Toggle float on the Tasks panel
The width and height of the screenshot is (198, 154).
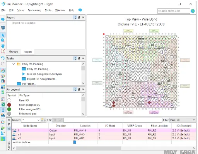click(79, 58)
